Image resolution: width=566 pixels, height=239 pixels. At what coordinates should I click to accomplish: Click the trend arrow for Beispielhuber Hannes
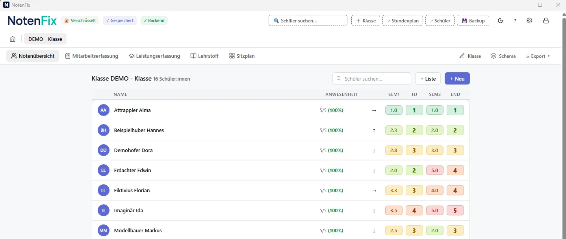click(x=374, y=131)
